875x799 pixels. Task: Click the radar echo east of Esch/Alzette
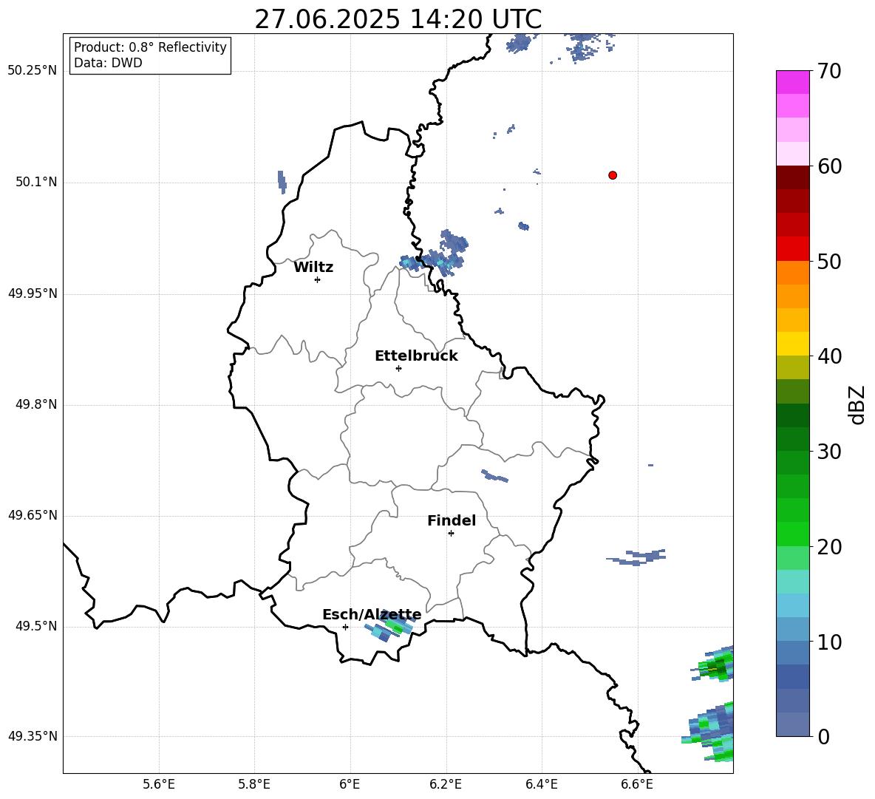(x=390, y=627)
